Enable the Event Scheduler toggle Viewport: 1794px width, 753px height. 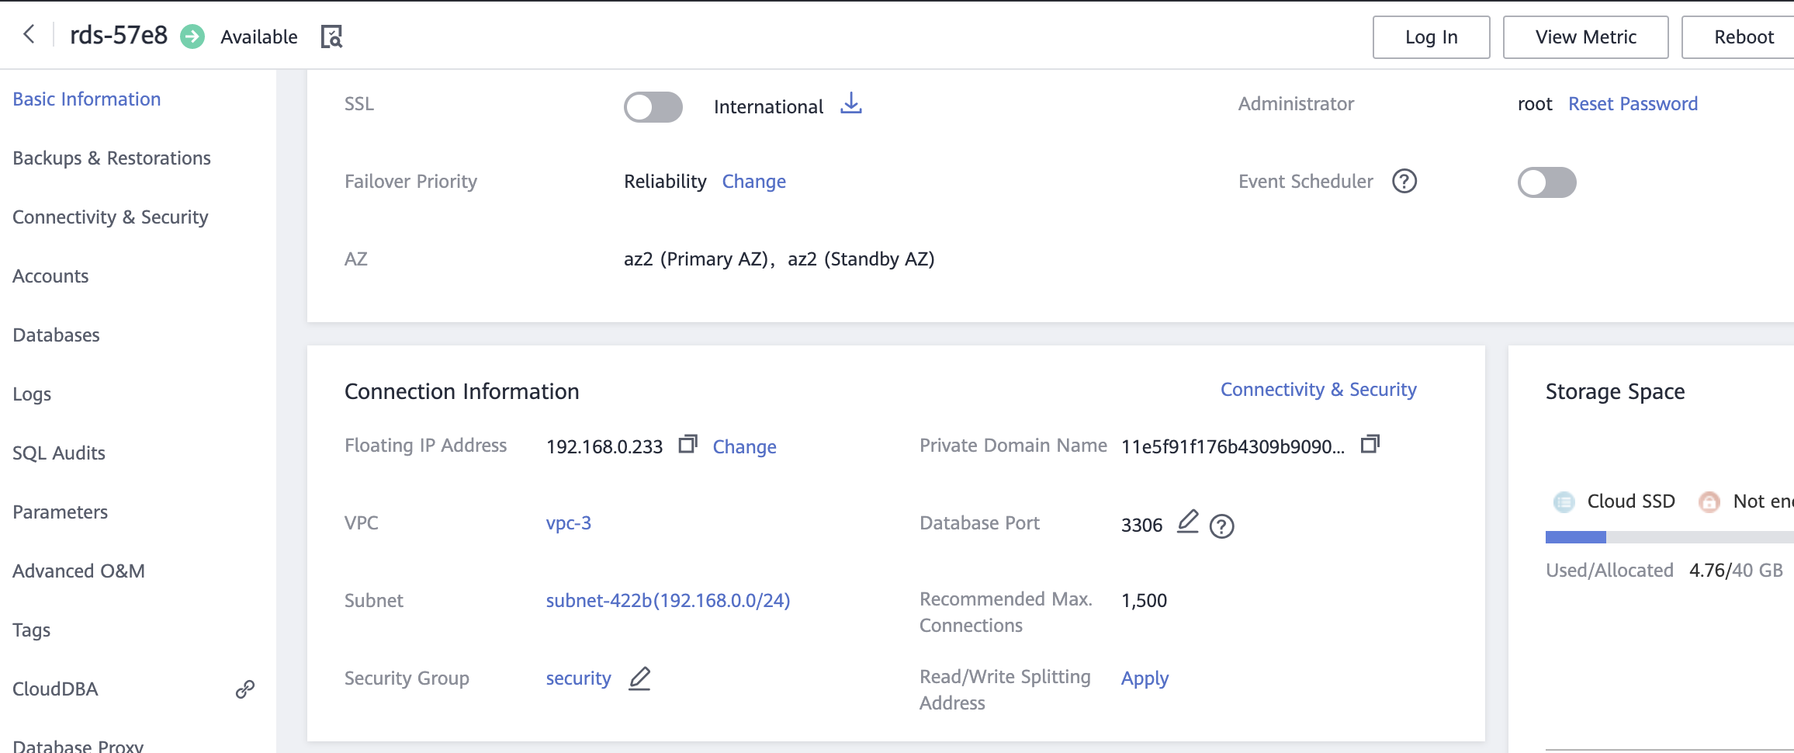[x=1546, y=182]
